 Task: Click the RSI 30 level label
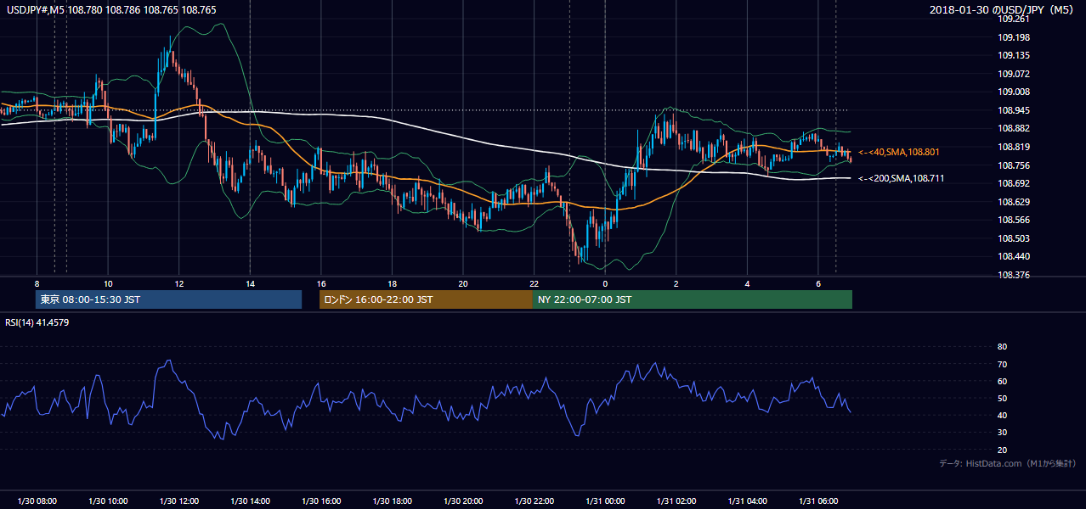(1002, 433)
